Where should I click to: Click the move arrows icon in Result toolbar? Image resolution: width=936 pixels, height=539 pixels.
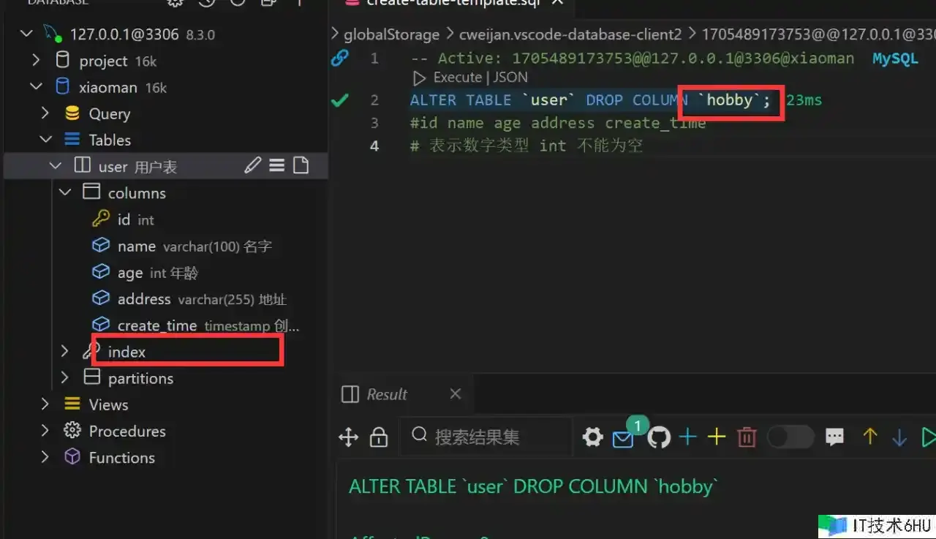349,437
